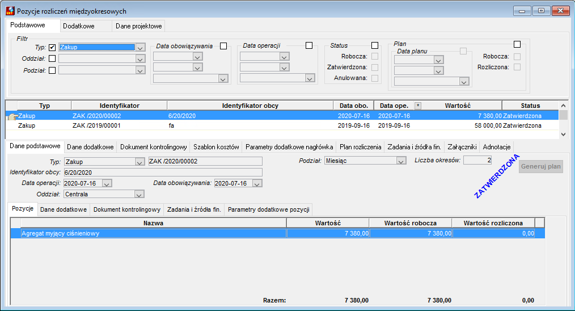Enable the Podział filter checkbox
Viewport: 575px width, 311px height.
52,70
